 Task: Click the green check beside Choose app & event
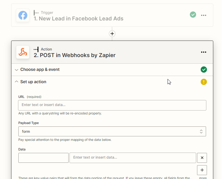click(204, 70)
